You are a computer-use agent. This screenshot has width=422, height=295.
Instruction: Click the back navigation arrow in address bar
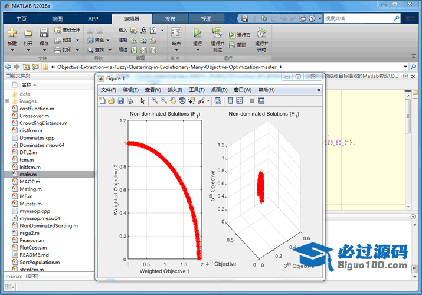tap(8, 67)
